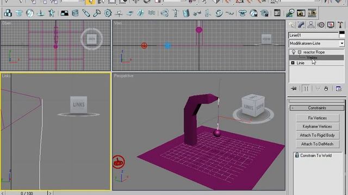Create a reactor Constraint Solver
The image size is (348, 195).
(x=164, y=13)
